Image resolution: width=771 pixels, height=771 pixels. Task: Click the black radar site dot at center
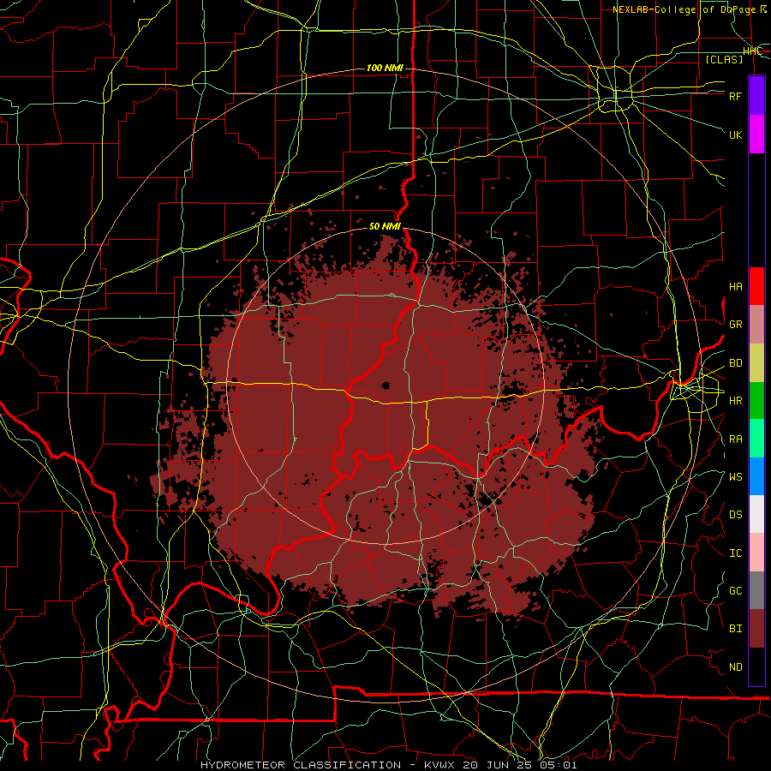[x=385, y=385]
